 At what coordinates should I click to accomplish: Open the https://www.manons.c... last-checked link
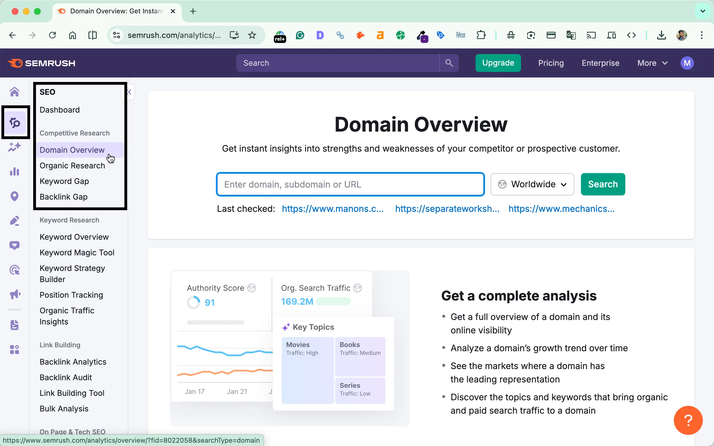[333, 209]
